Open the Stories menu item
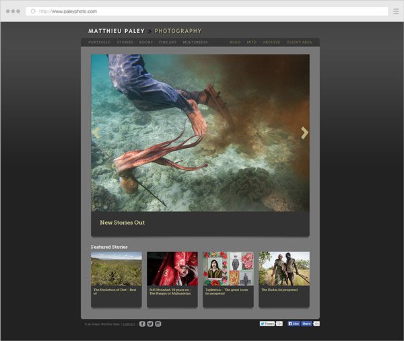 pos(125,42)
